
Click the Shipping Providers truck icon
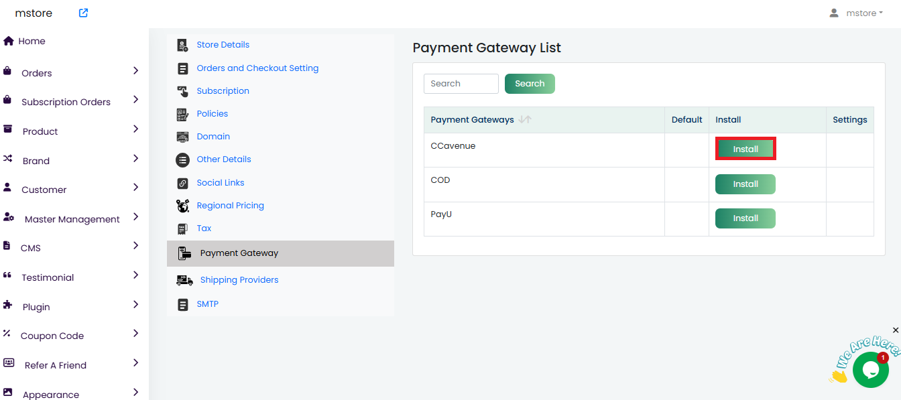pos(184,280)
